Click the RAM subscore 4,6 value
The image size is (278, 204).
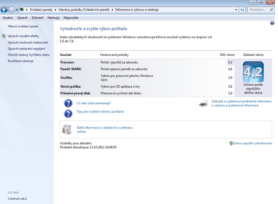pos(230,69)
